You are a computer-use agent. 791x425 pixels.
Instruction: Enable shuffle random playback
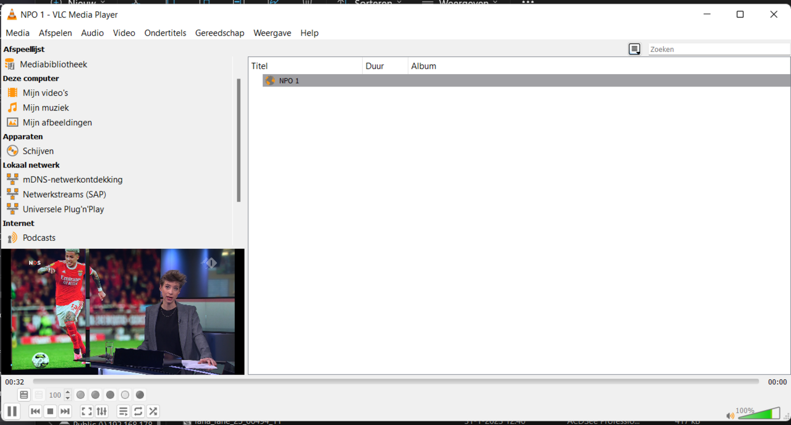[x=153, y=411]
